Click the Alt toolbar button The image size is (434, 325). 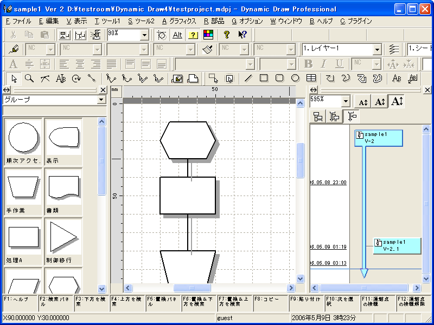[177, 35]
